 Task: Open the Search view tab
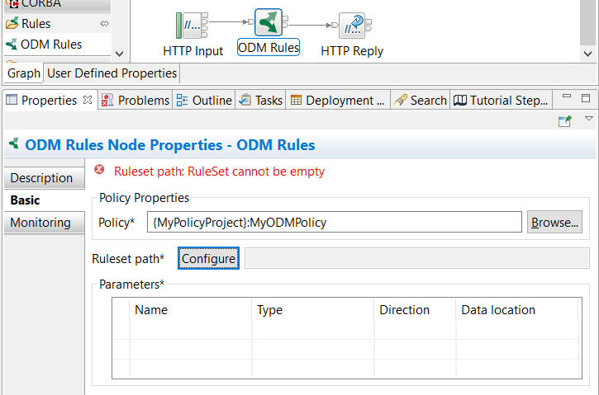[x=421, y=101]
